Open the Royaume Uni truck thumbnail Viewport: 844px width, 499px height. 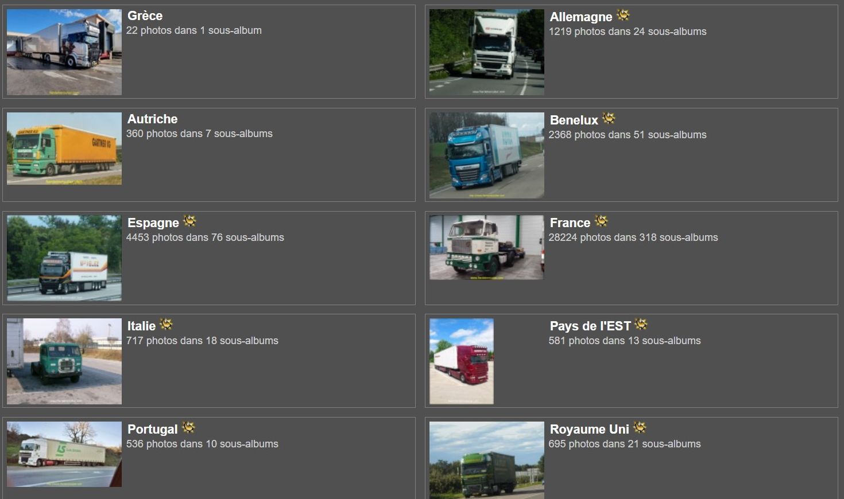click(487, 460)
